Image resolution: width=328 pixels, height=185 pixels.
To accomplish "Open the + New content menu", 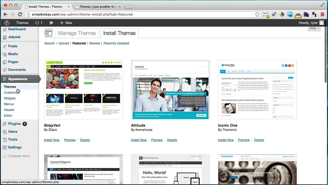I will click(66, 23).
